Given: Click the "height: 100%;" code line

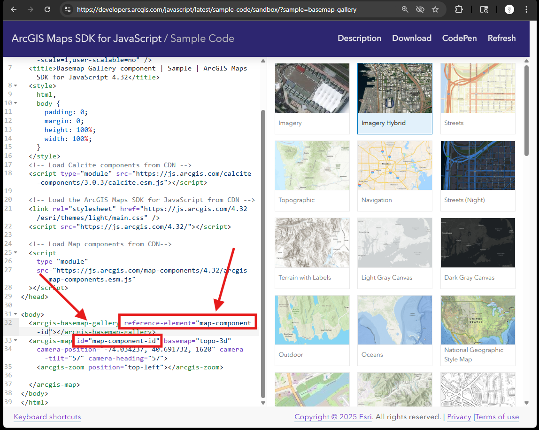Looking at the screenshot, I should click(x=70, y=130).
